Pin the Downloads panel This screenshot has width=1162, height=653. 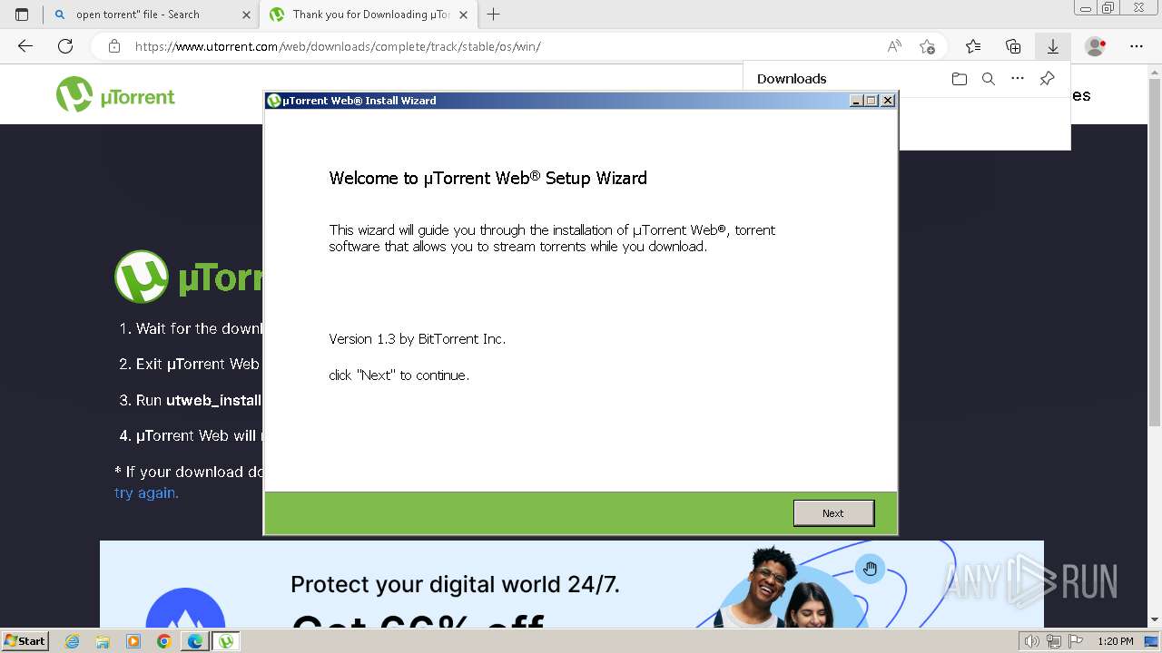(x=1047, y=79)
